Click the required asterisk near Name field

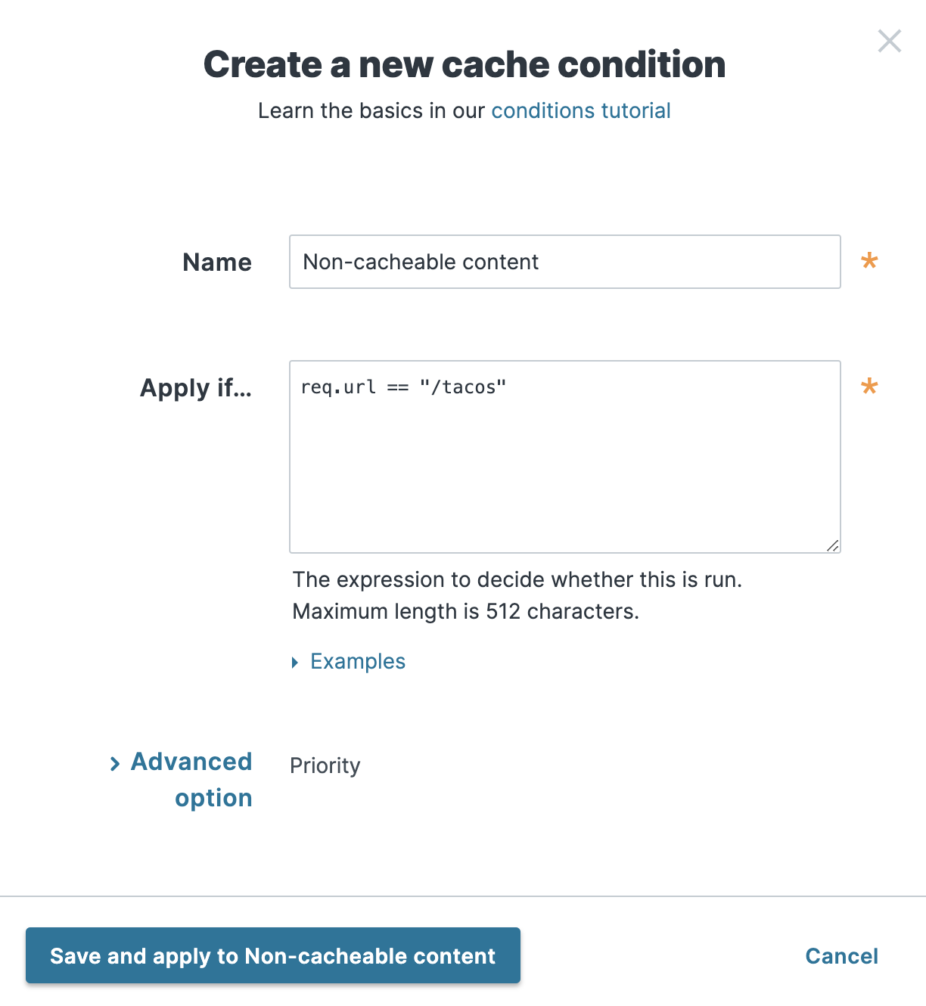(870, 260)
